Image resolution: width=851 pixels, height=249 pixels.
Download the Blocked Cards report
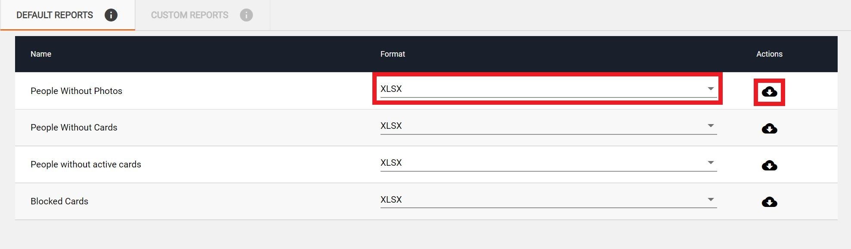click(769, 202)
